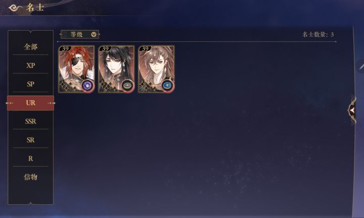
Task: Filter characters by the SSR tab
Action: coord(31,121)
